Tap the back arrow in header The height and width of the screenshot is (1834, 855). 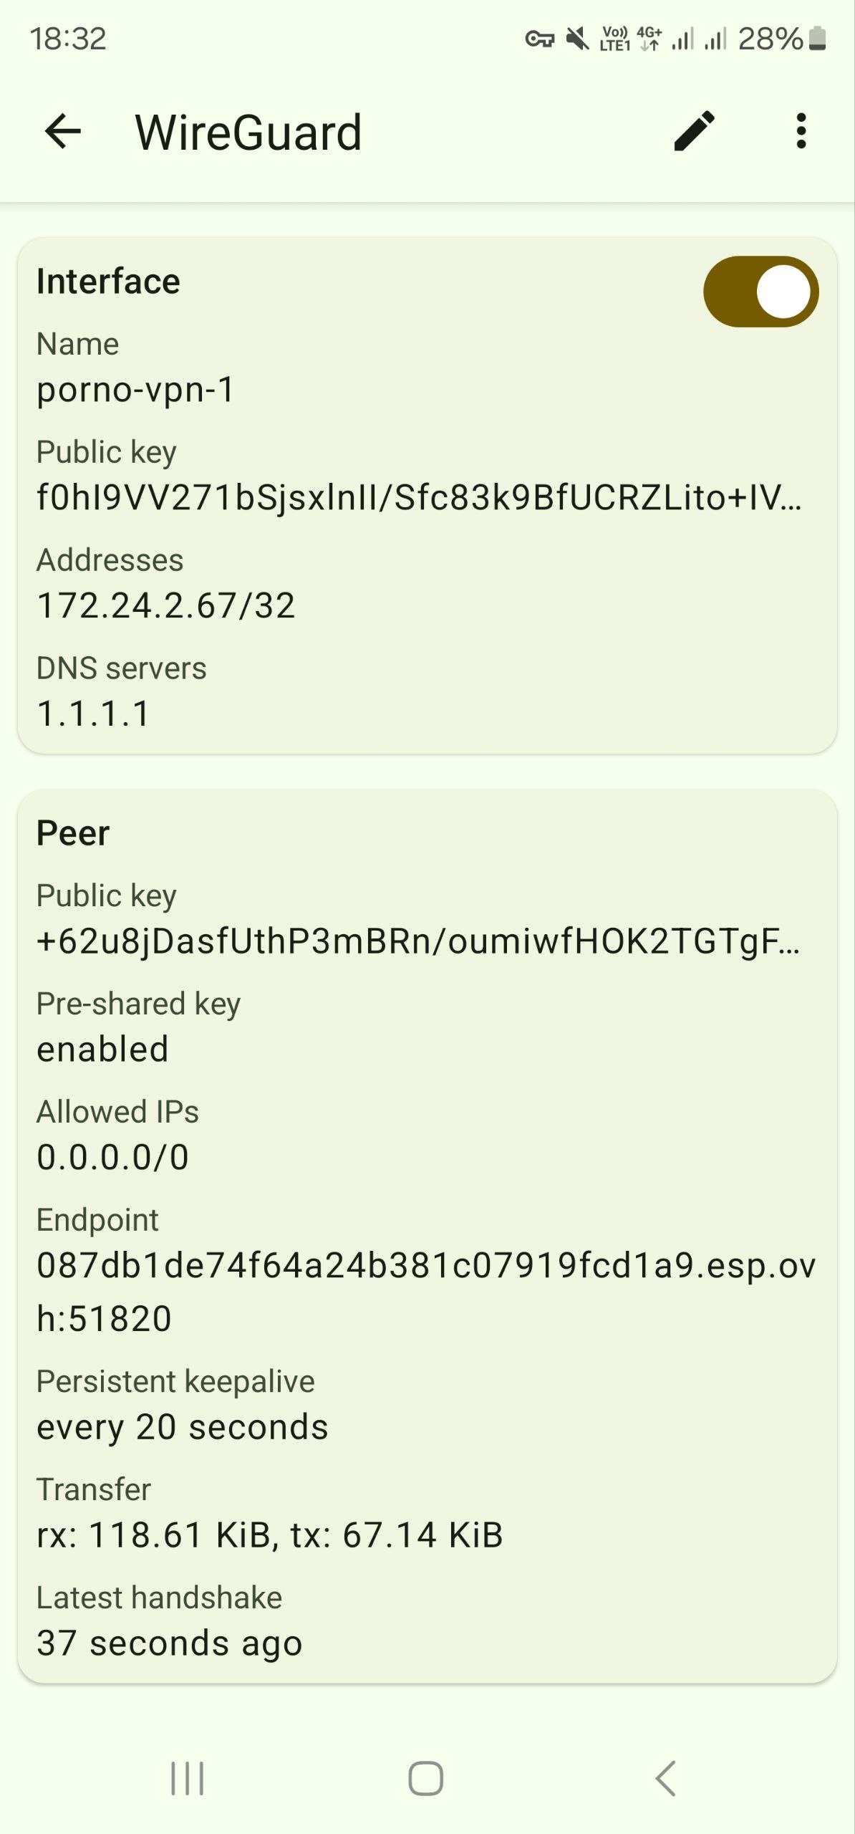click(x=63, y=132)
